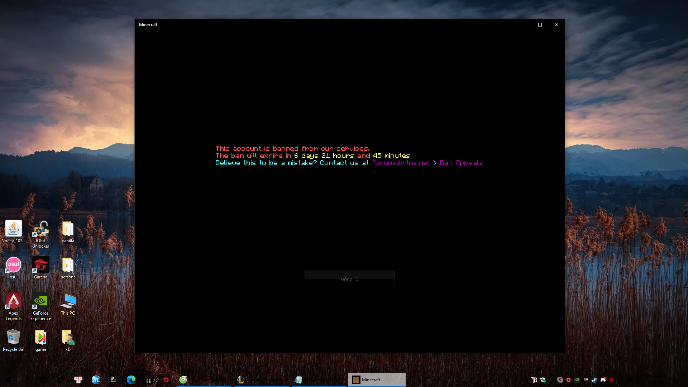Open the blue 'm' app in taskbar
The width and height of the screenshot is (688, 387).
[96, 380]
